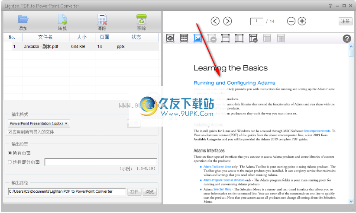This screenshot has width=356, height=213.
Task: Go to next page arrow
Action: [227, 21]
